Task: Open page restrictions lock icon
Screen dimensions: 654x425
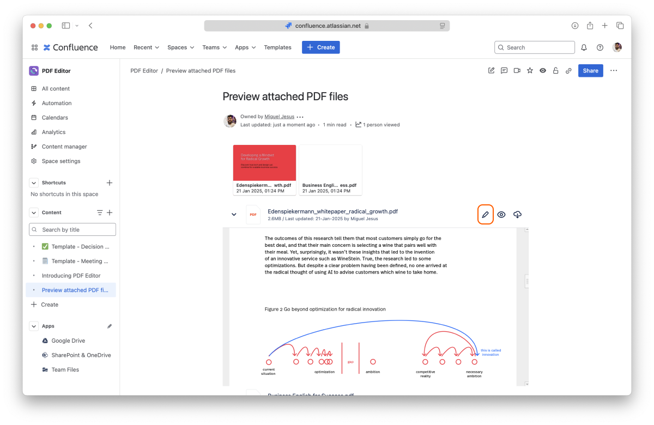Action: 556,70
